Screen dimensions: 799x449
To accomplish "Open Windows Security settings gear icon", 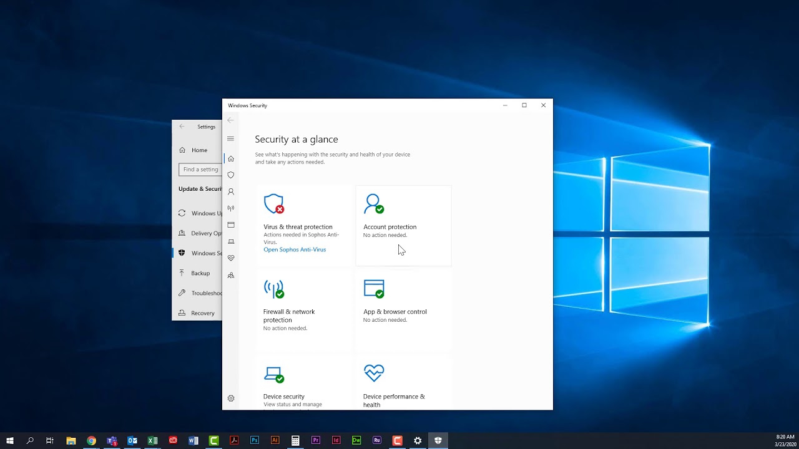I will 230,398.
